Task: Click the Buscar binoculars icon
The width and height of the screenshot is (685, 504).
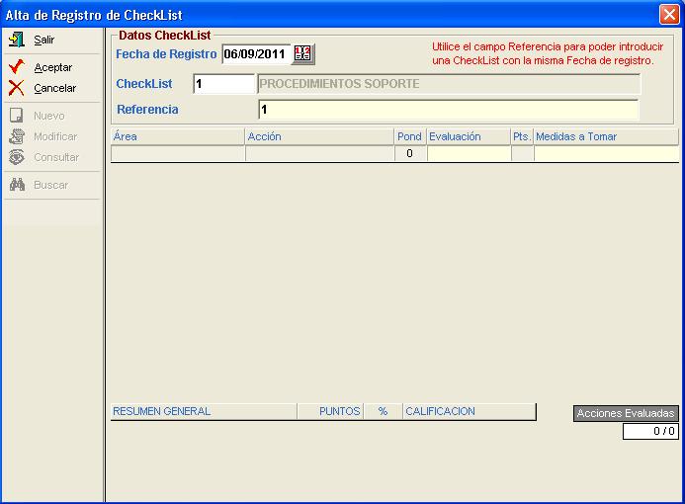Action: [x=17, y=185]
